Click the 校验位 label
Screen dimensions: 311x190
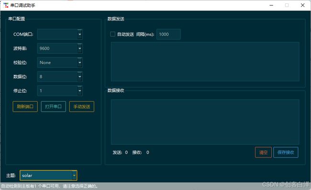point(20,63)
